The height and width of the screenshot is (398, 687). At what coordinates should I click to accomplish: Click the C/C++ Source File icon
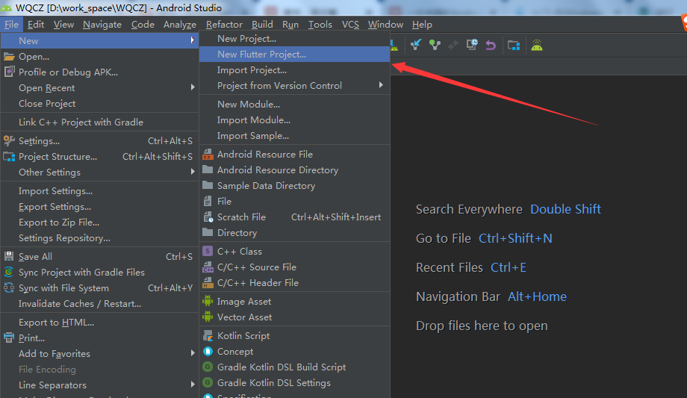208,267
